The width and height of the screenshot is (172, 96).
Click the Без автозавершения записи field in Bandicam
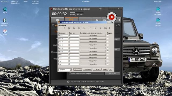coord(87,73)
